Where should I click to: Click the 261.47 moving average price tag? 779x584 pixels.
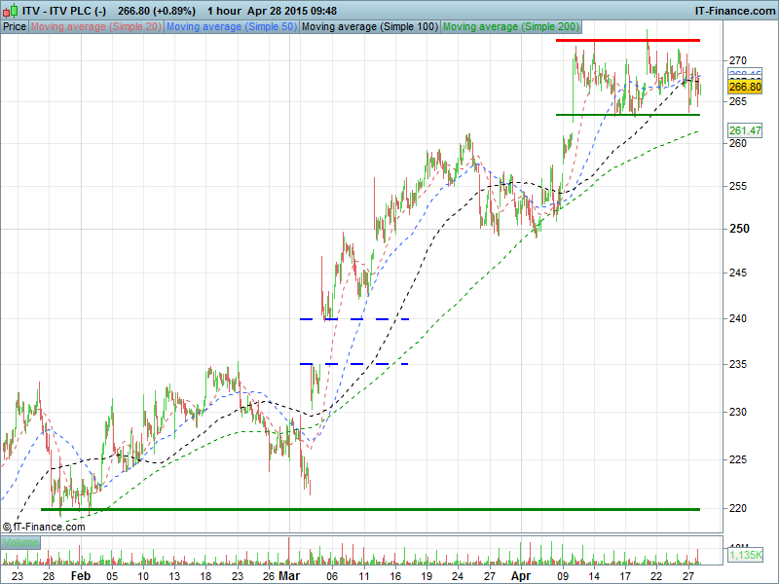744,130
